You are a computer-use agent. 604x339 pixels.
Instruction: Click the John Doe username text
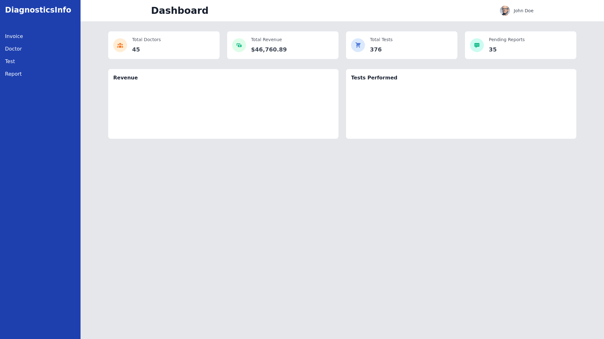pyautogui.click(x=523, y=11)
